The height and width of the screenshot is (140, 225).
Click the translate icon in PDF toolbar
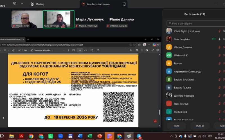26,50
